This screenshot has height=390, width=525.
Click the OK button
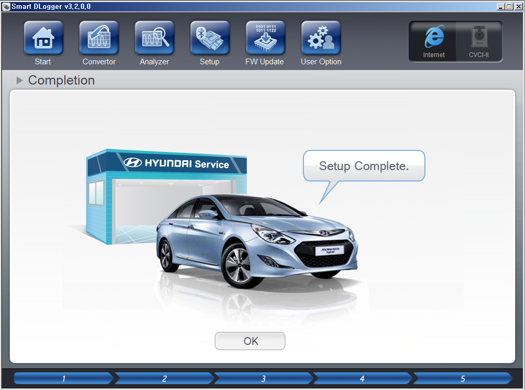pos(250,341)
